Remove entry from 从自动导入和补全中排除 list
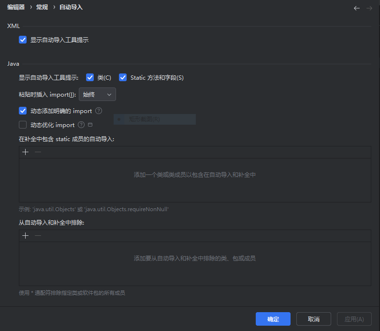 [38, 236]
